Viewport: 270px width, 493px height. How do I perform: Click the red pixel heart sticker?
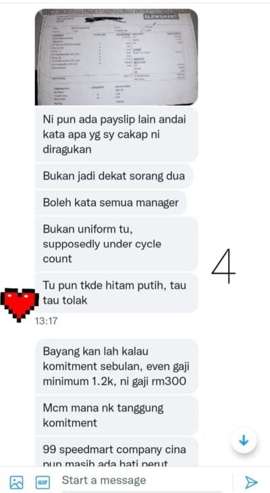pos(19,304)
